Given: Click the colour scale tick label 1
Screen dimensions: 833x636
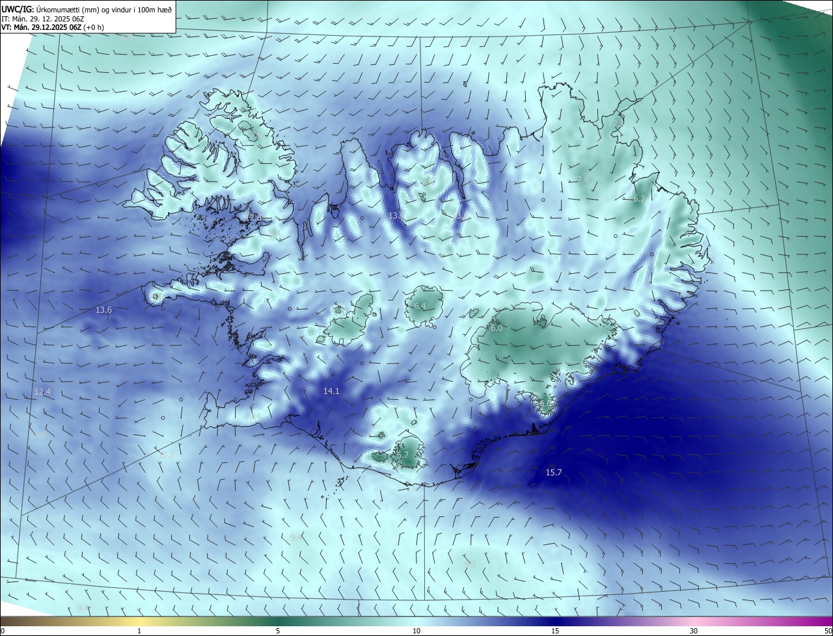Looking at the screenshot, I should click(x=139, y=631).
